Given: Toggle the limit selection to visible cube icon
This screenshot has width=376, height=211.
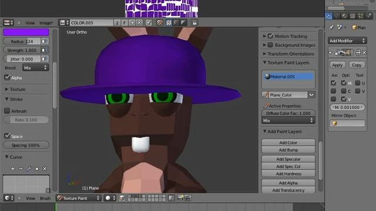Looking at the screenshot, I should [x=122, y=198].
